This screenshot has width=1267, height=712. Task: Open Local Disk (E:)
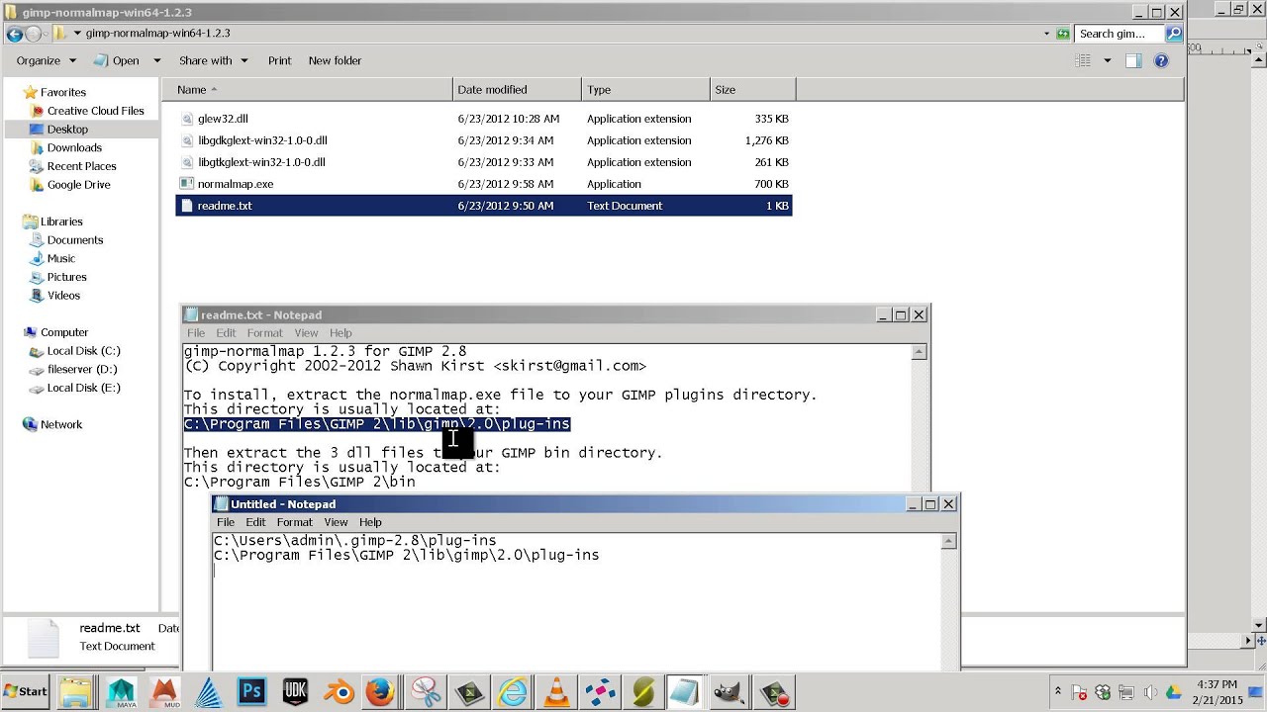click(83, 388)
